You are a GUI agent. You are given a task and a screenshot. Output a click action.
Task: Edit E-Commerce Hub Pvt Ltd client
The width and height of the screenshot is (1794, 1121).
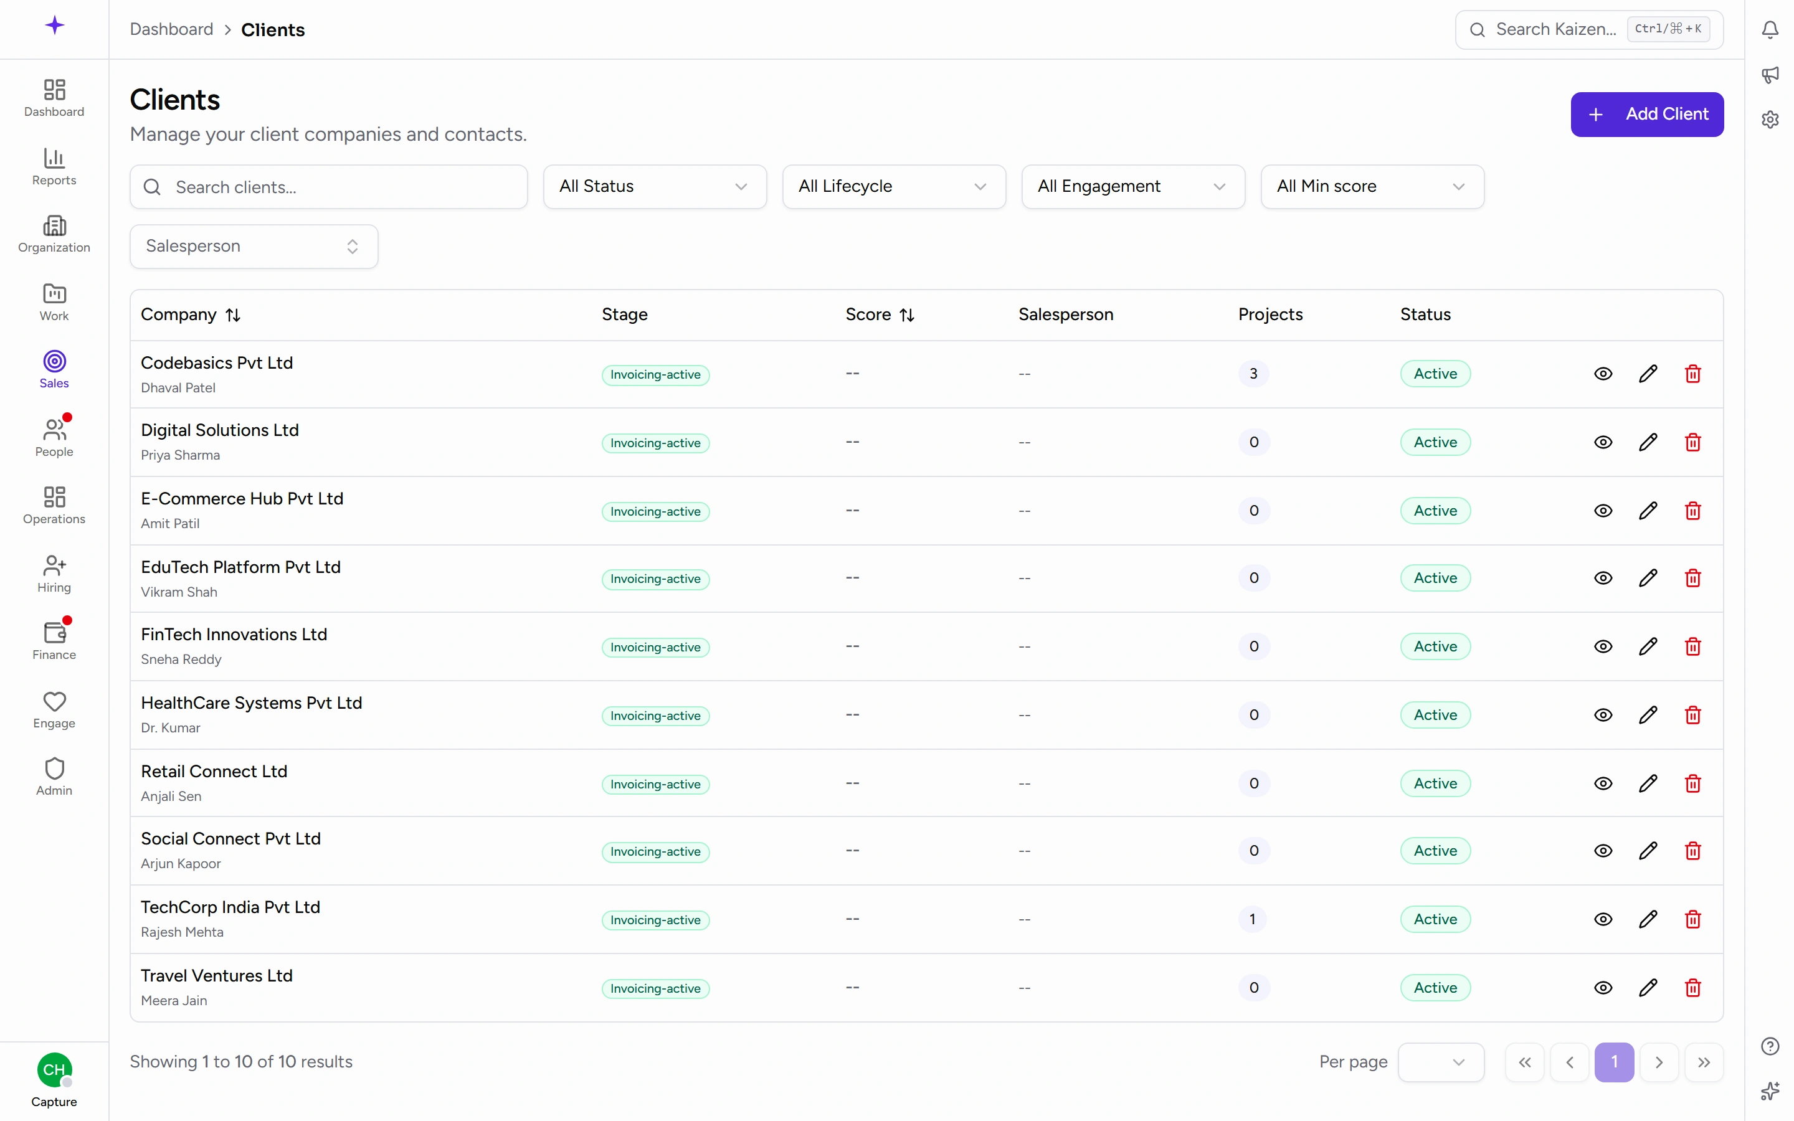1647,511
